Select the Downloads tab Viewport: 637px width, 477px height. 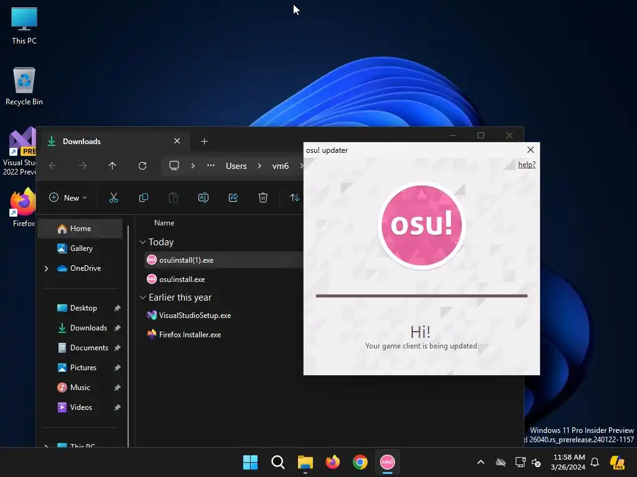click(x=114, y=141)
